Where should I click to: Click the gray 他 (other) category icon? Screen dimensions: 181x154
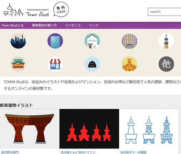click(x=166, y=64)
